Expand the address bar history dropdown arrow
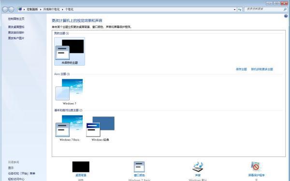 coord(235,9)
